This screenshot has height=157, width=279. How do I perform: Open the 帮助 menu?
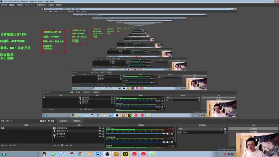(x=59, y=5)
